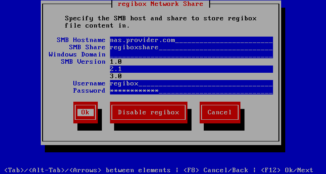Viewport: 326px width, 174px height.
Task: Click the F12 Ok/Next hint
Action: 287,170
